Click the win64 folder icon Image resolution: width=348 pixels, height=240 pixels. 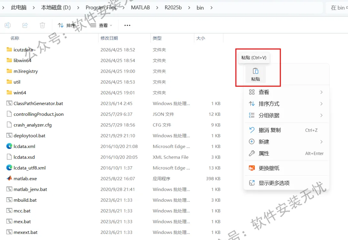tap(9, 92)
